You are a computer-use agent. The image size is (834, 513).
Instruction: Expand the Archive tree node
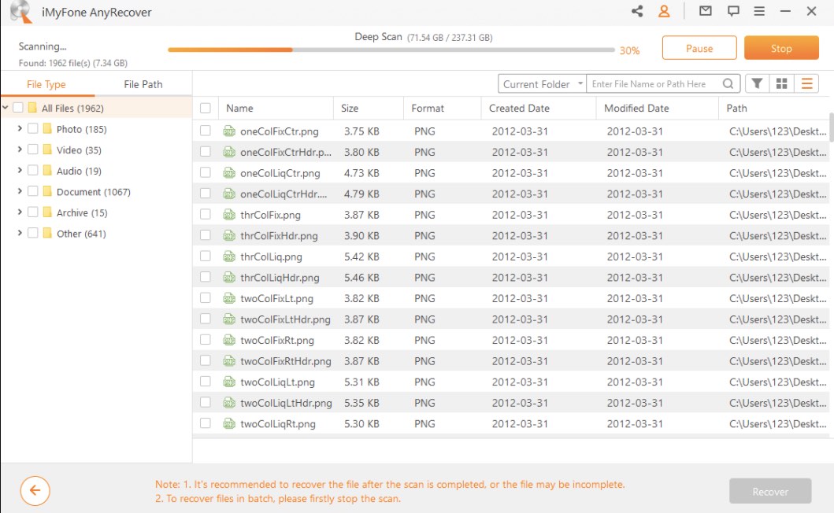(20, 212)
